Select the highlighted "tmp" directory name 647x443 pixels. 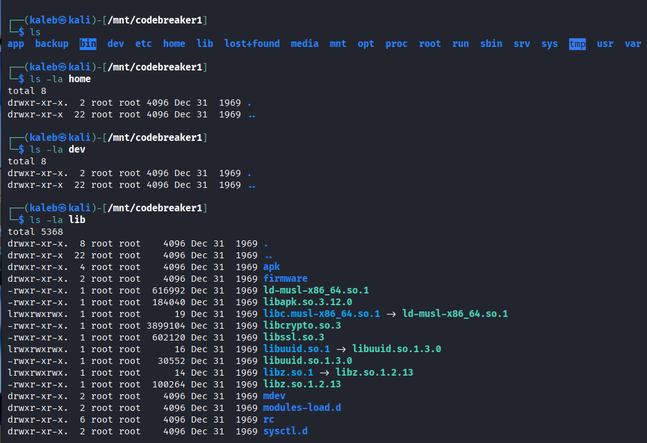point(577,44)
